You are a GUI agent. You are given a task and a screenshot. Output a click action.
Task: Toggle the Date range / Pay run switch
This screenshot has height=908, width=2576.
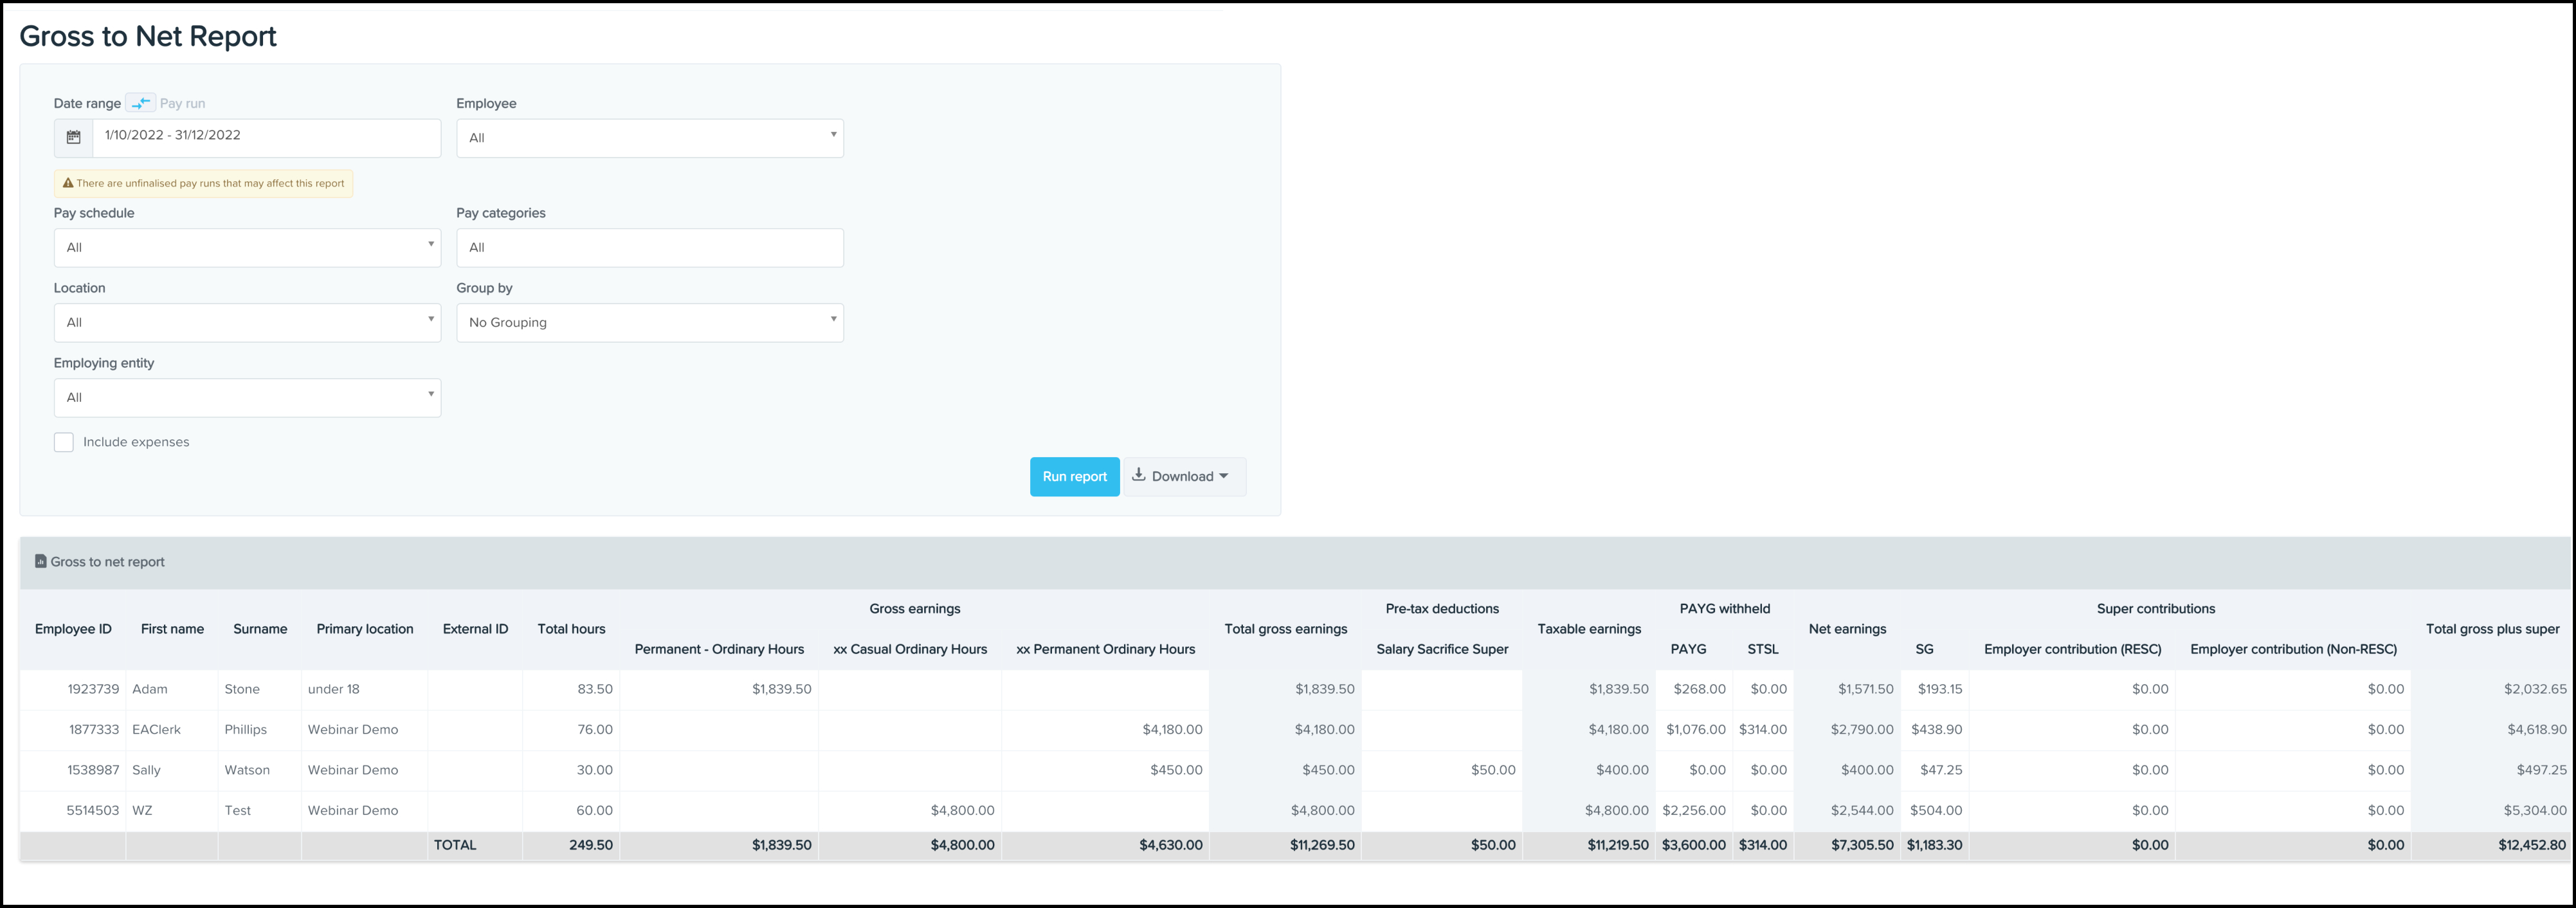coord(141,103)
